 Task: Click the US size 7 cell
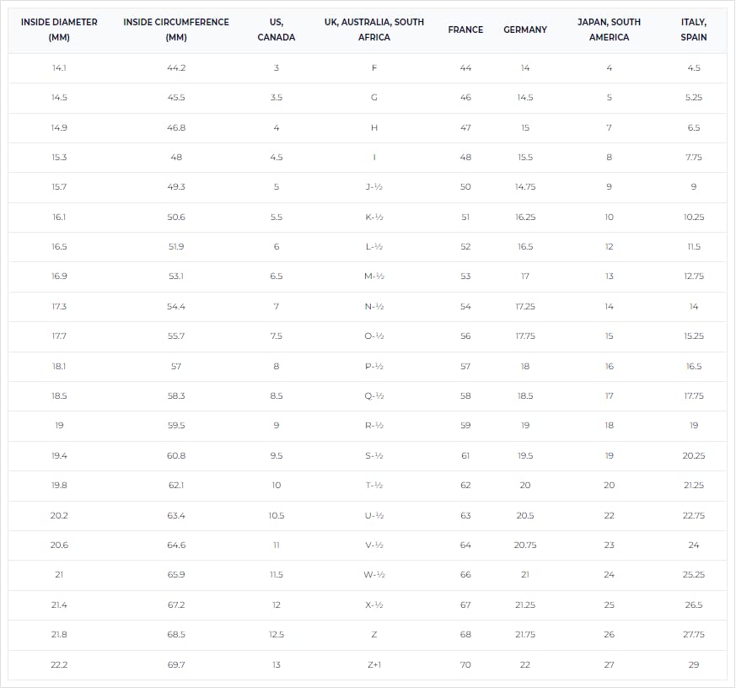(x=276, y=306)
